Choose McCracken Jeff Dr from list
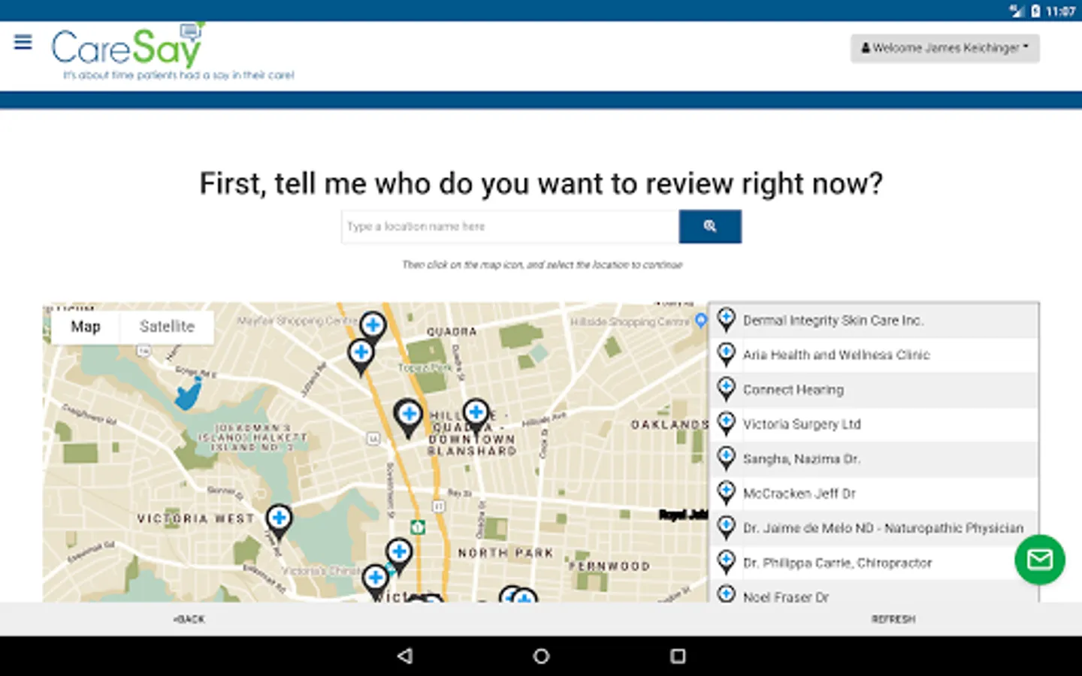This screenshot has width=1082, height=676. point(875,493)
